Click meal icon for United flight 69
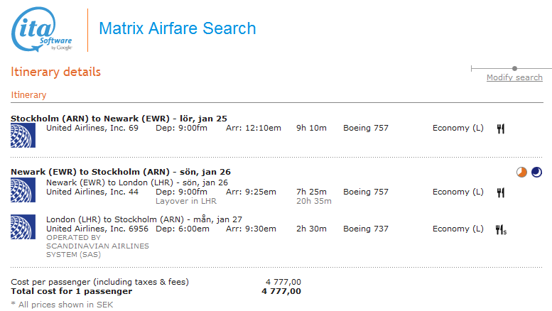Image resolution: width=552 pixels, height=311 pixels. [501, 129]
